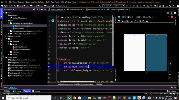Collapse all in Project panel
The width and height of the screenshot is (179, 100).
tap(37, 9)
